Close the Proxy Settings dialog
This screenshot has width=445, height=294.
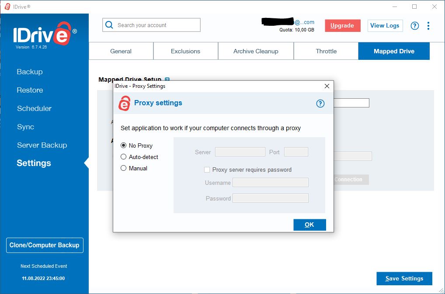pyautogui.click(x=327, y=86)
